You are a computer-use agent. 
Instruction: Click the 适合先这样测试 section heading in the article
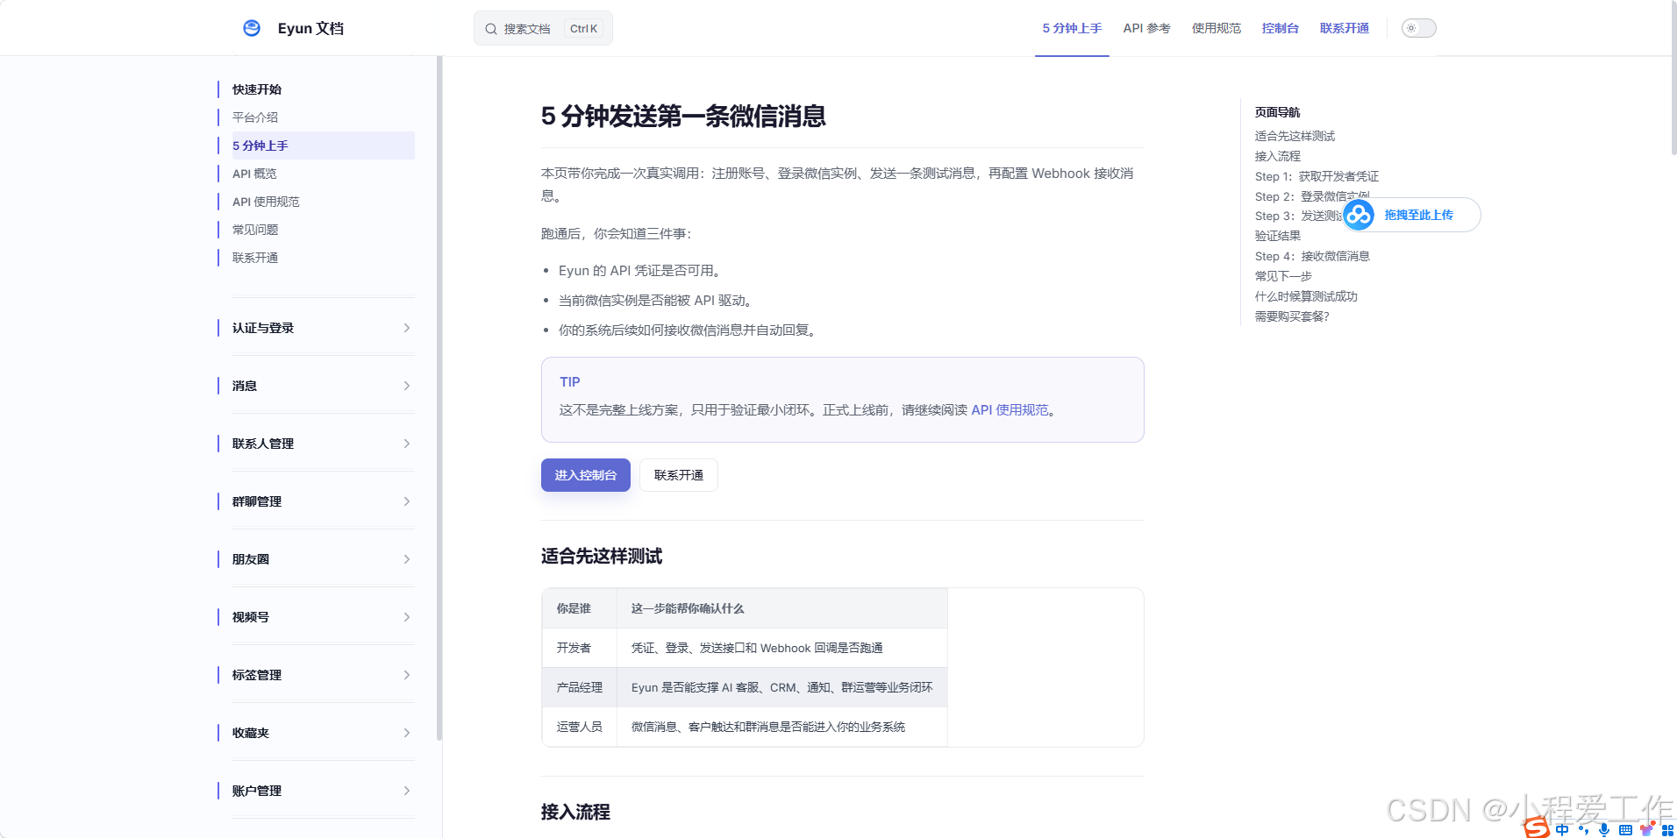click(x=602, y=556)
